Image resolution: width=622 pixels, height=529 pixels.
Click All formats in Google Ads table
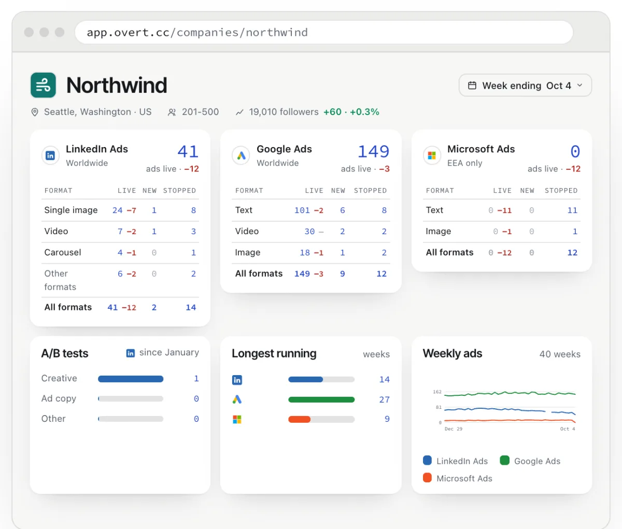click(x=259, y=274)
